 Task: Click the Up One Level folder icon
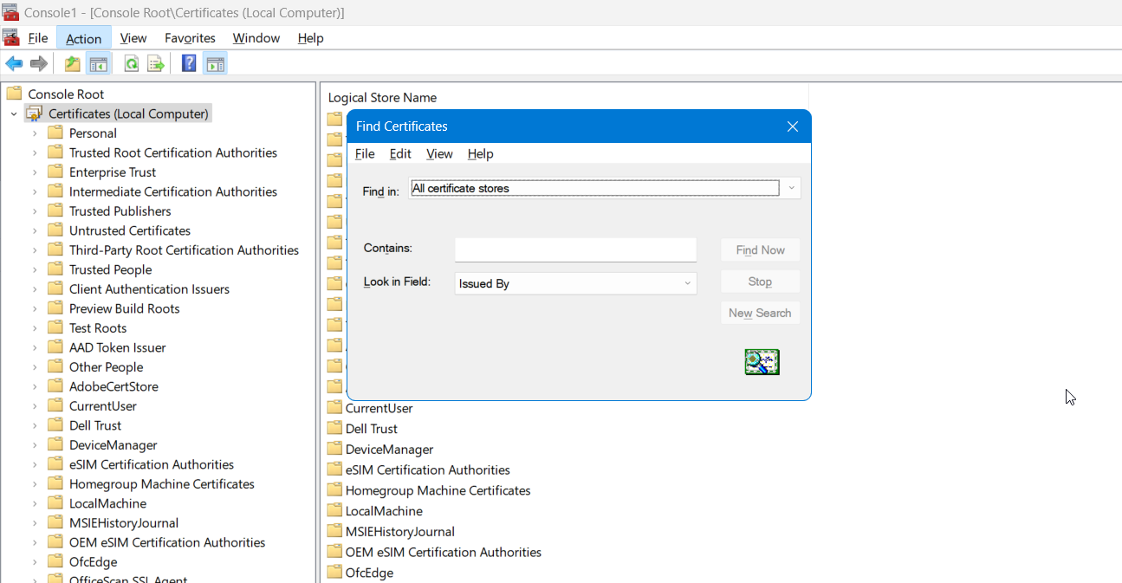73,64
